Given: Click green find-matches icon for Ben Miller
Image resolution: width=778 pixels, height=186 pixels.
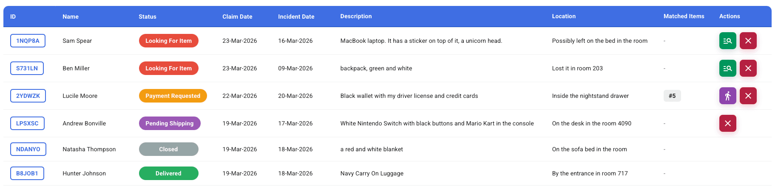Looking at the screenshot, I should tap(727, 68).
